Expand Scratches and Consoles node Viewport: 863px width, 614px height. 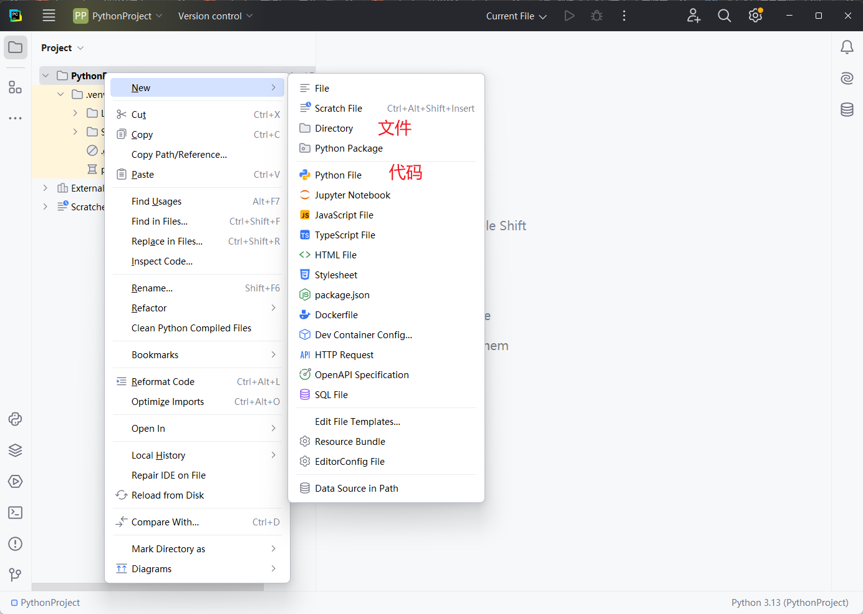pyautogui.click(x=46, y=207)
